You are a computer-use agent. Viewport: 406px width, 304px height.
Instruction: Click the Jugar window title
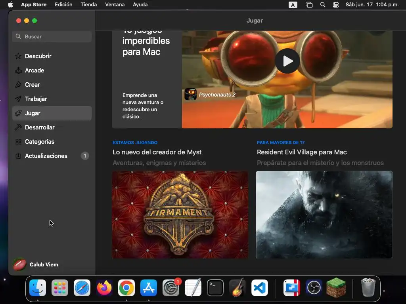pyautogui.click(x=255, y=21)
